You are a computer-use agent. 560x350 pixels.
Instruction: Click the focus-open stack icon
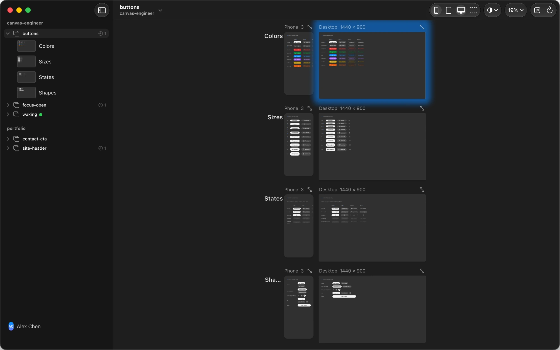coord(16,105)
